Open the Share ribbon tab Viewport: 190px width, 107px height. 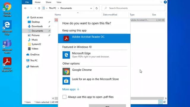click(48, 2)
